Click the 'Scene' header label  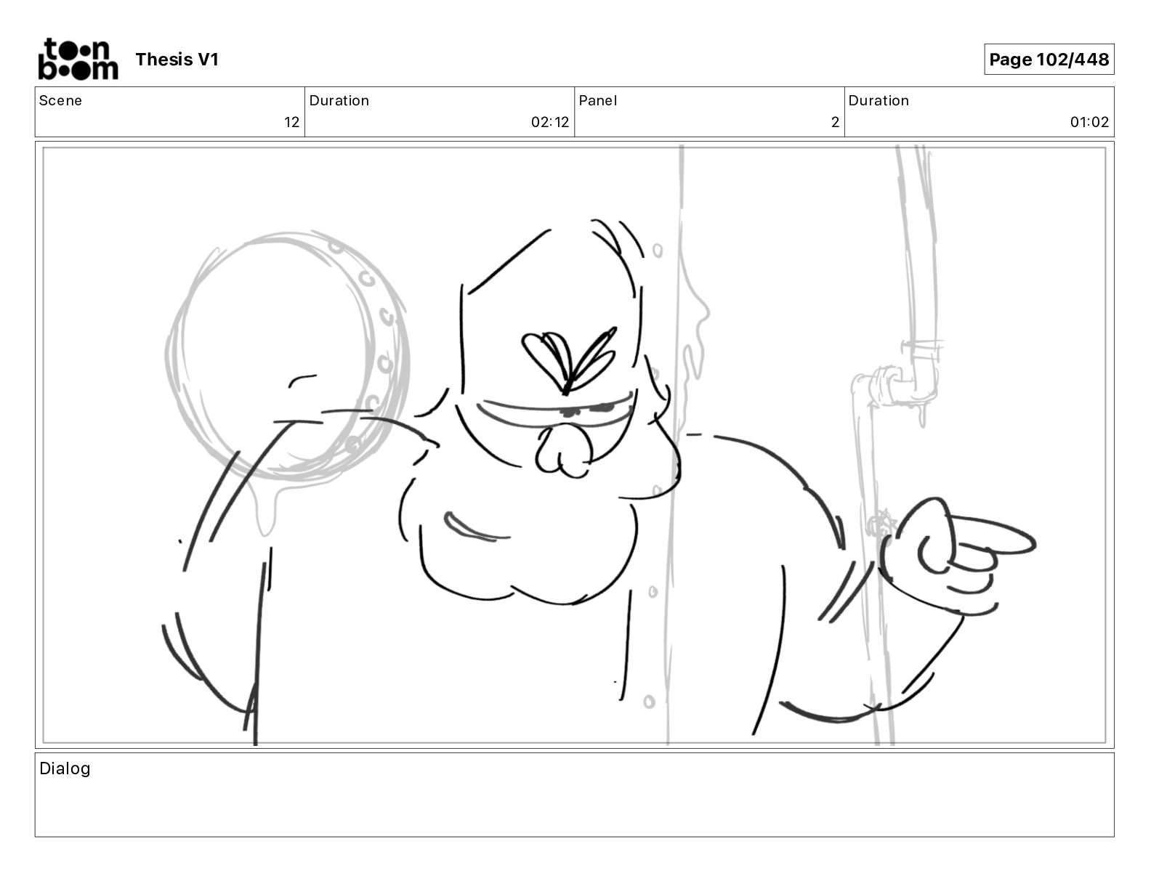click(x=60, y=101)
